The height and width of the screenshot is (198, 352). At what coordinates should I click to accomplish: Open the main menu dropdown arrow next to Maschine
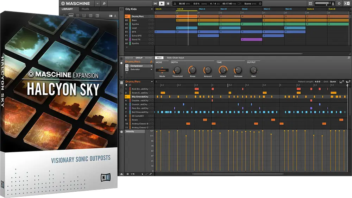click(x=98, y=4)
